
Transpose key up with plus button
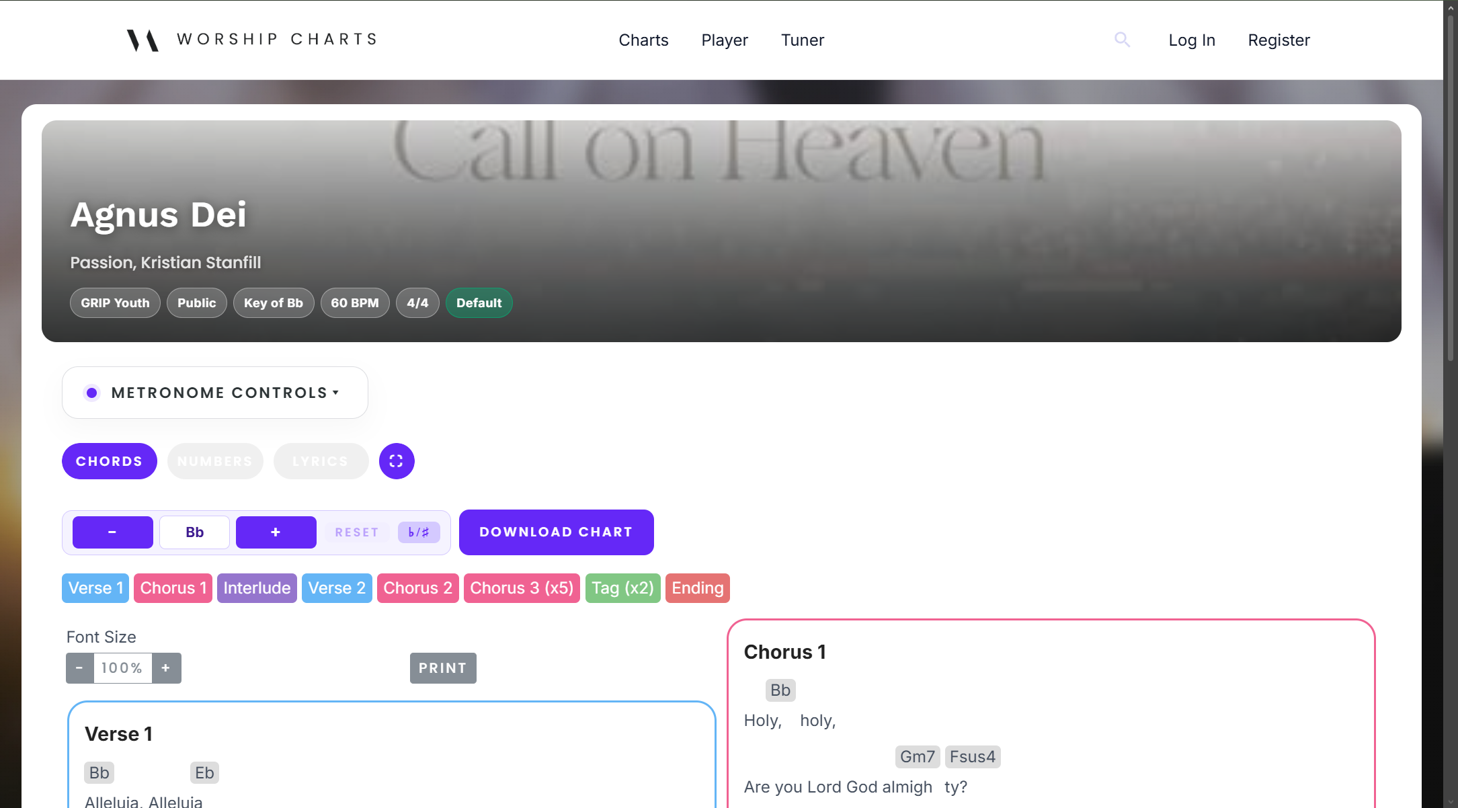click(276, 532)
